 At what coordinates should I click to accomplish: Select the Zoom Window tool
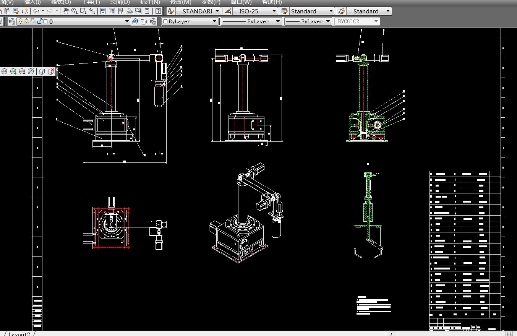(83, 11)
